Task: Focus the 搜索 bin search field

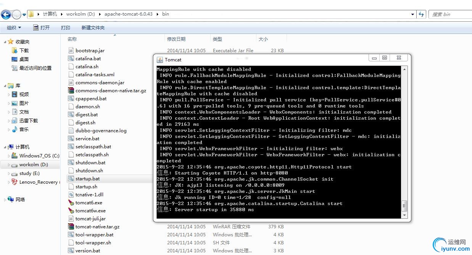Action: tap(450, 14)
